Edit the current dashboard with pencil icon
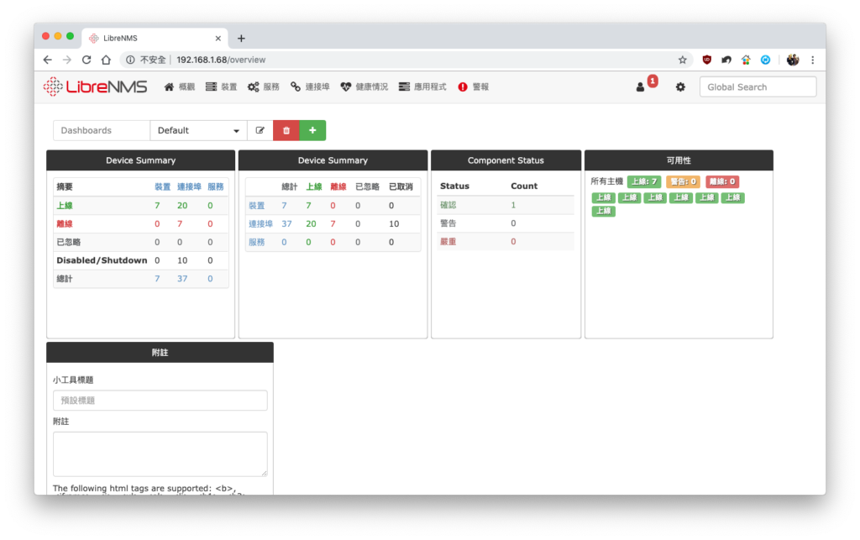 pyautogui.click(x=260, y=130)
